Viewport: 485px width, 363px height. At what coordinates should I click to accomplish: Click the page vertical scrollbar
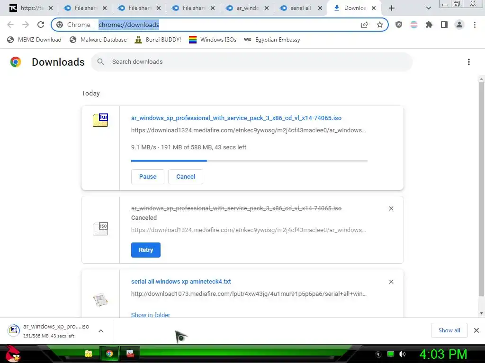481,190
